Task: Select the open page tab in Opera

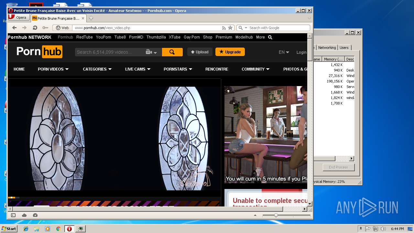Action: tap(58, 18)
